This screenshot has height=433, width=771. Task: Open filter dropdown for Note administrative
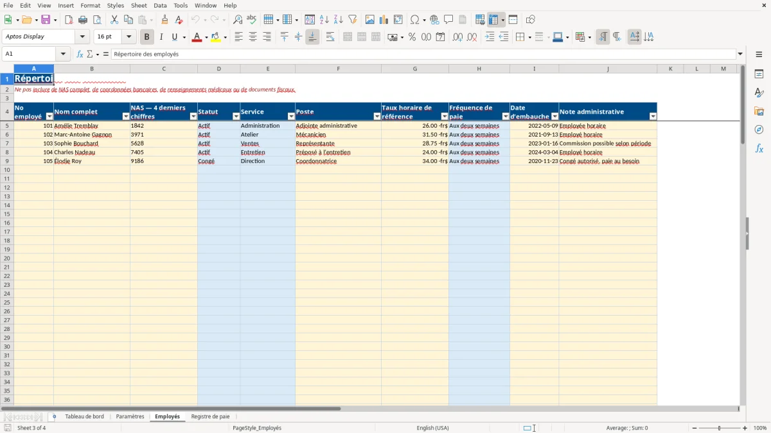[653, 117]
